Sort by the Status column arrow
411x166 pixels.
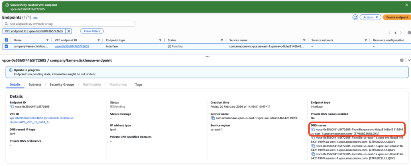pos(222,40)
